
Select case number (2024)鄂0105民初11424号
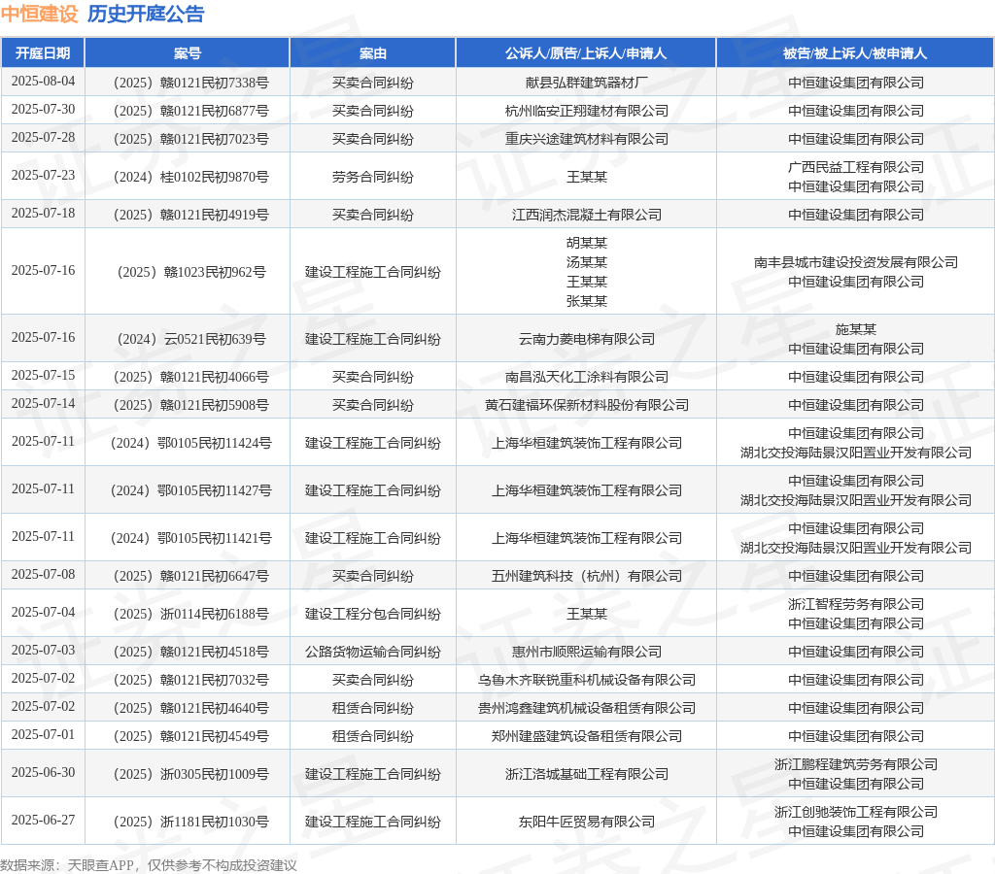(x=191, y=444)
